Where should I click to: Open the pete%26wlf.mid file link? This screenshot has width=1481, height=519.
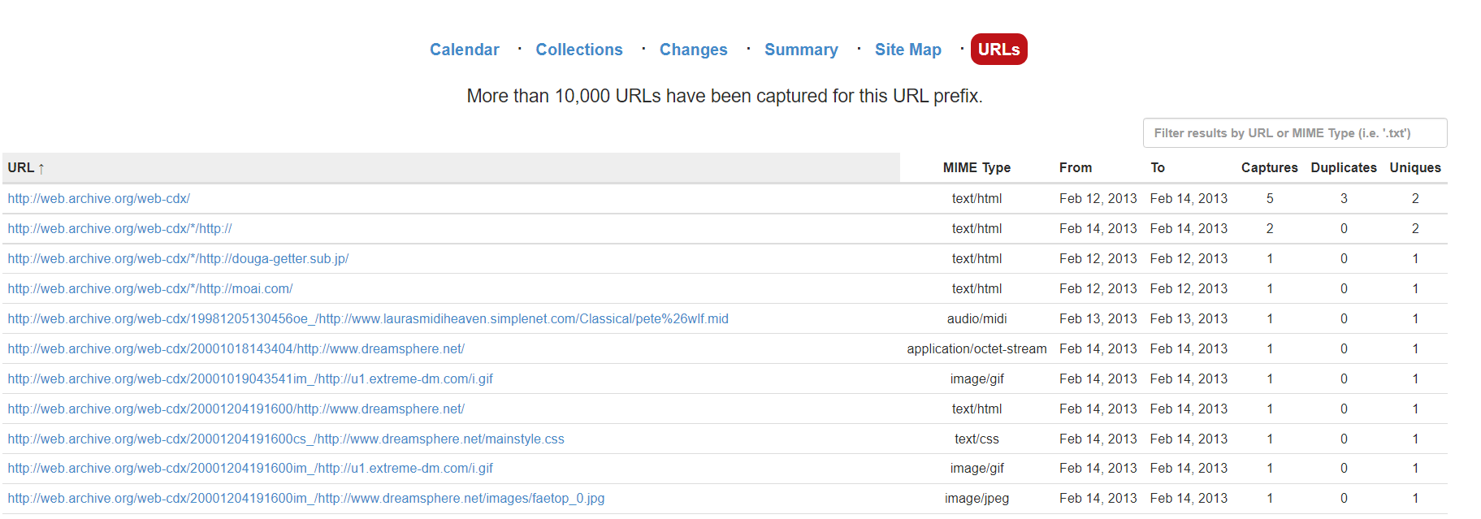[x=368, y=319]
